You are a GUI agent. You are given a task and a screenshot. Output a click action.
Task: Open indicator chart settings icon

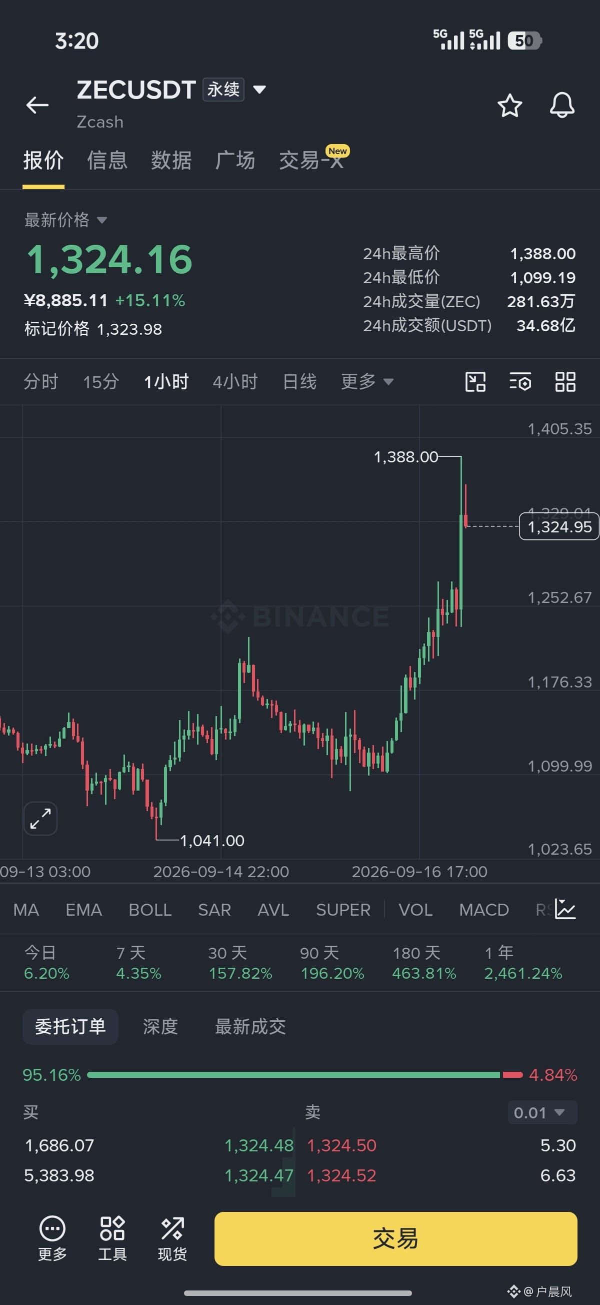(x=565, y=909)
